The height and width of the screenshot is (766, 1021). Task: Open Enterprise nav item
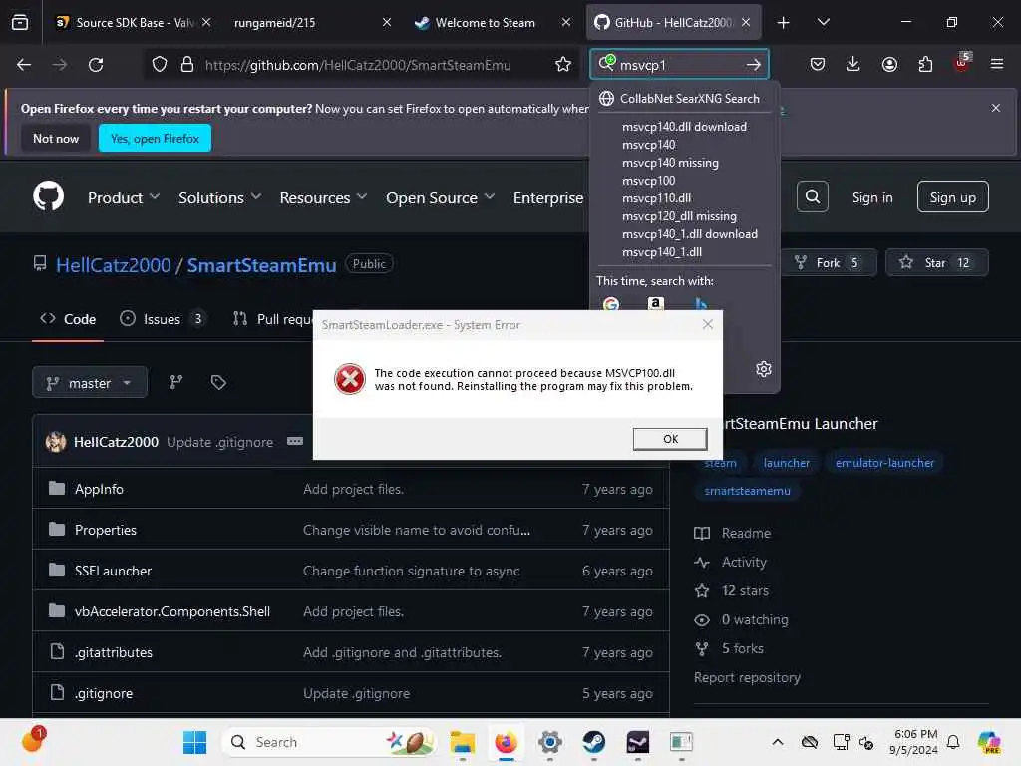point(548,197)
